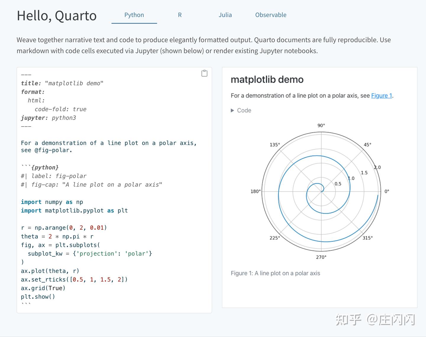Click the Figure 1 caption text

(x=275, y=273)
